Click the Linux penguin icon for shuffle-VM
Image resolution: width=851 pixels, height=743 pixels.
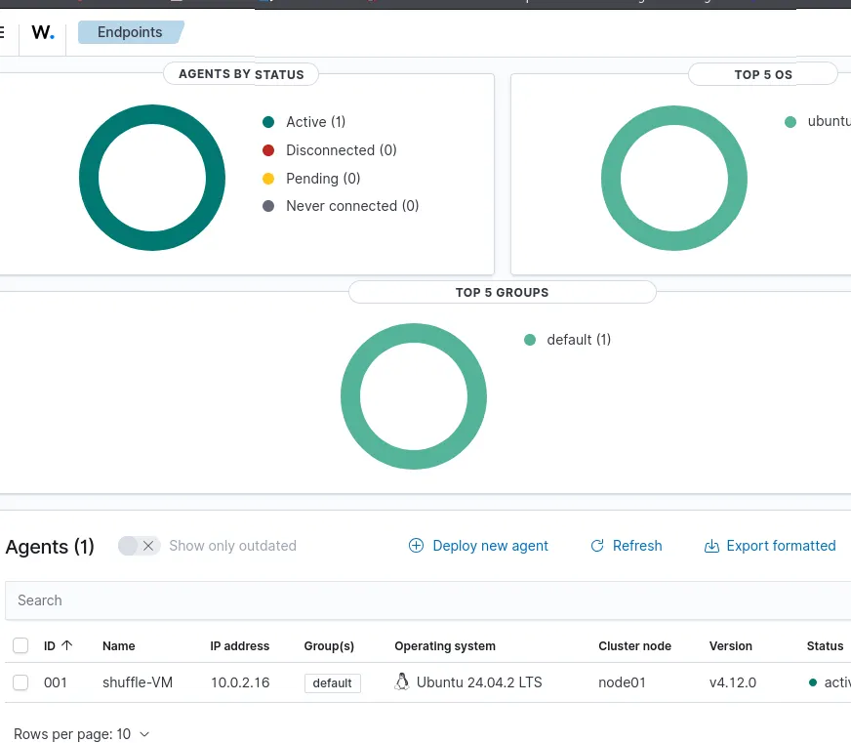click(x=401, y=681)
